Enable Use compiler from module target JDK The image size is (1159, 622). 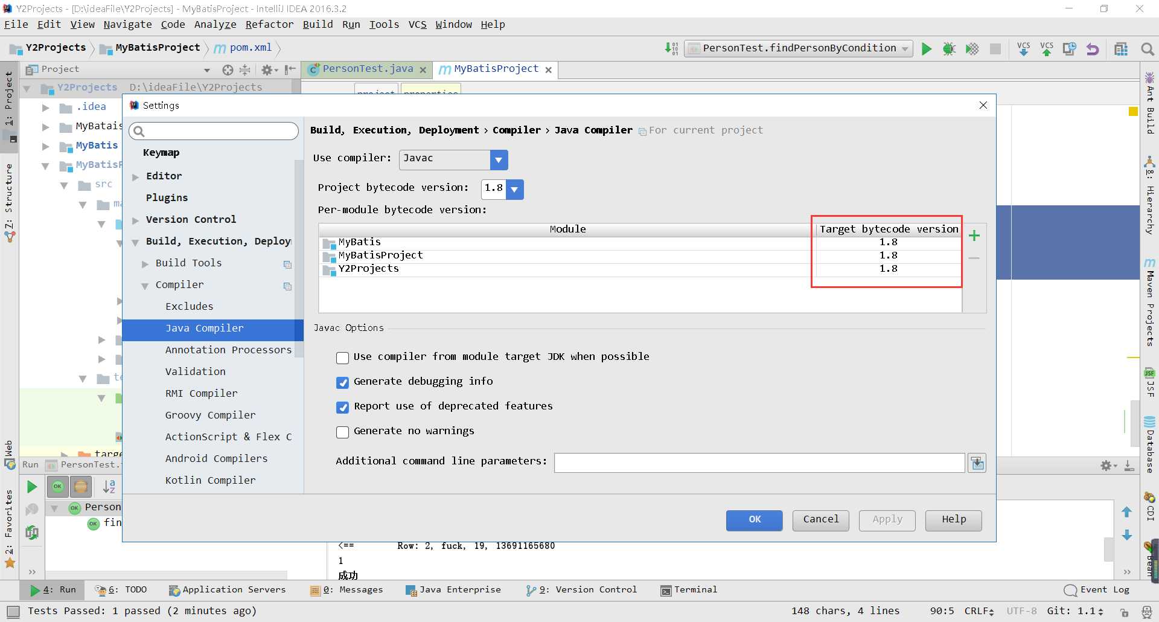[x=342, y=357]
